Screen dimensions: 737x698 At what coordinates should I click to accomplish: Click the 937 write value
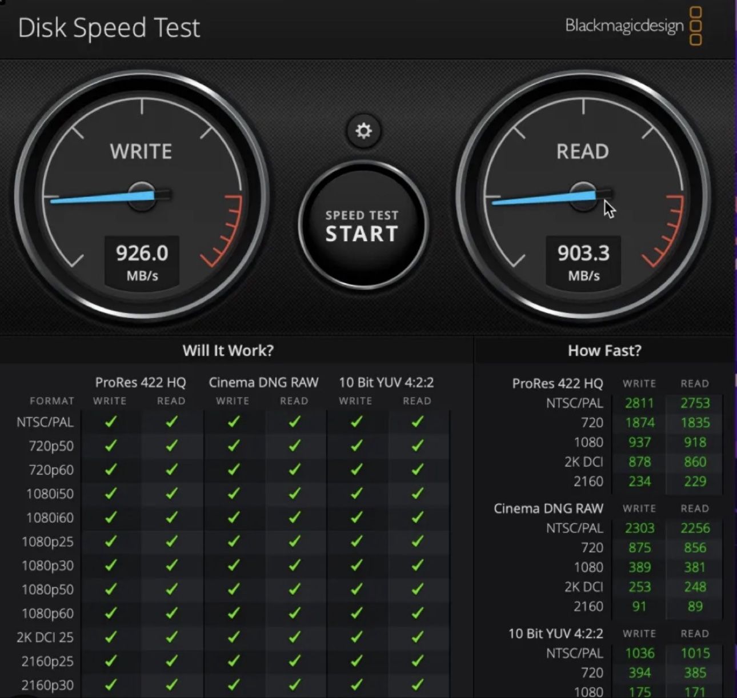coord(639,442)
